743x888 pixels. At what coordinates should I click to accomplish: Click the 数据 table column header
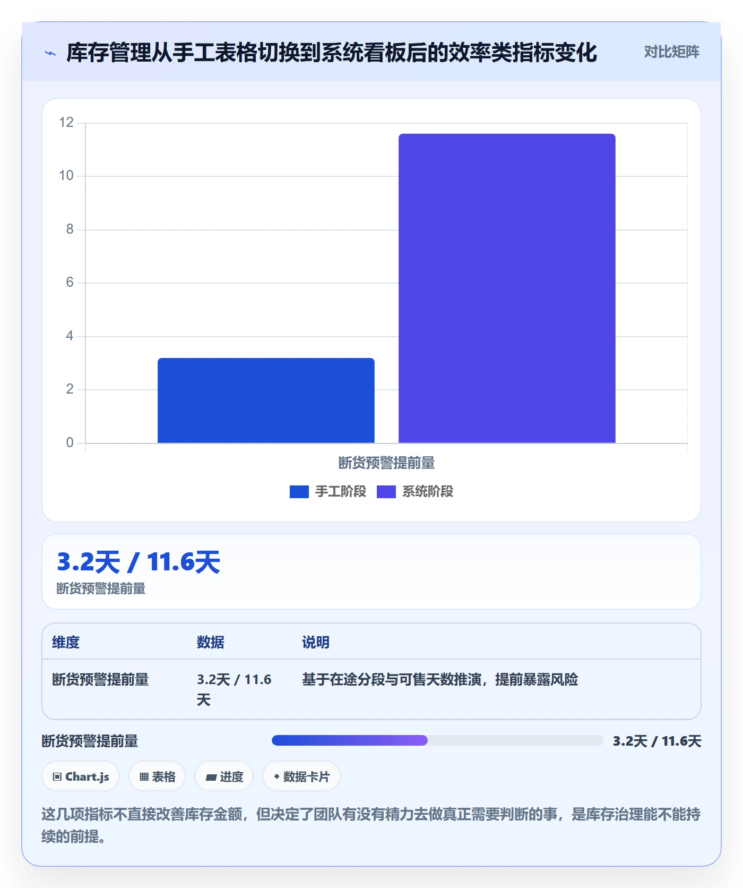pyautogui.click(x=210, y=642)
